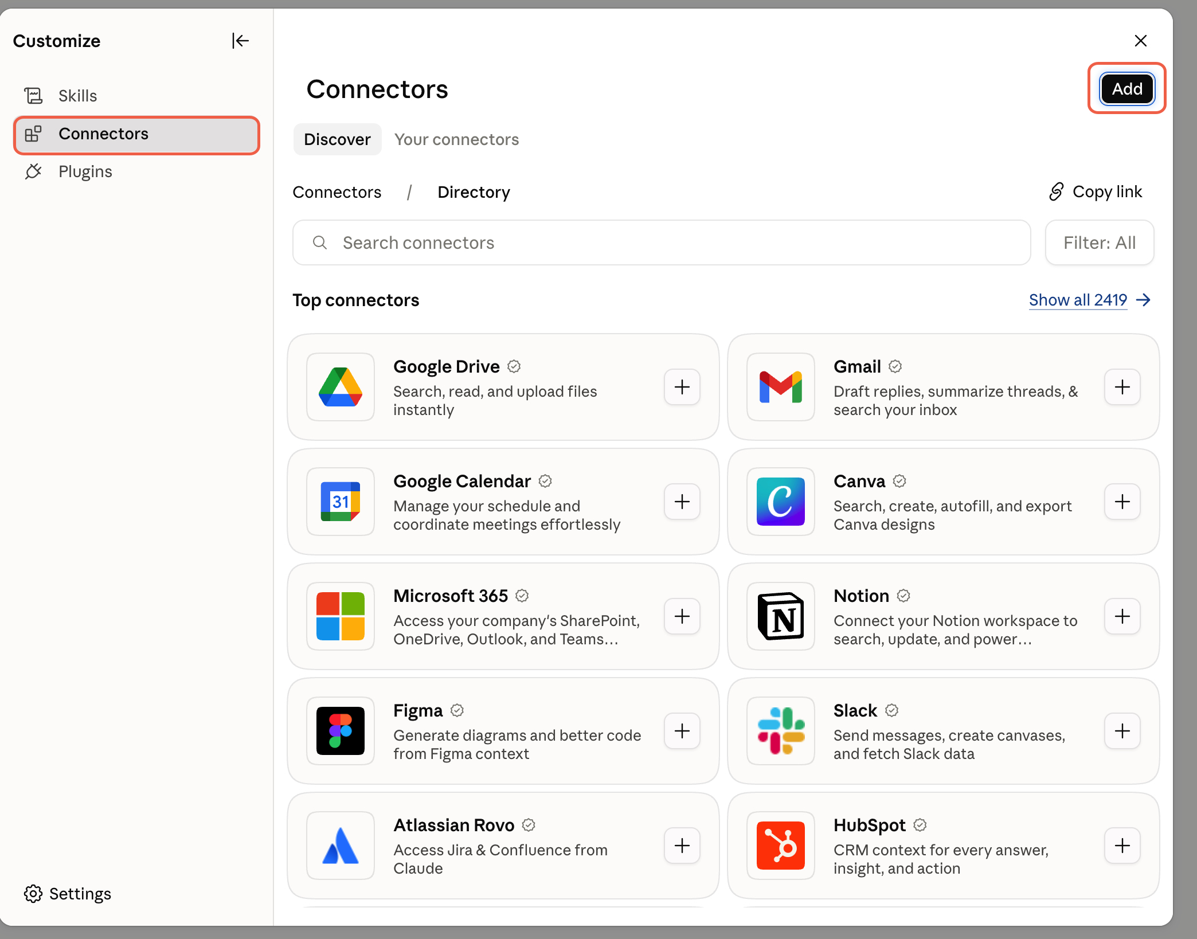
Task: Add the Notion connector
Action: [x=1122, y=616]
